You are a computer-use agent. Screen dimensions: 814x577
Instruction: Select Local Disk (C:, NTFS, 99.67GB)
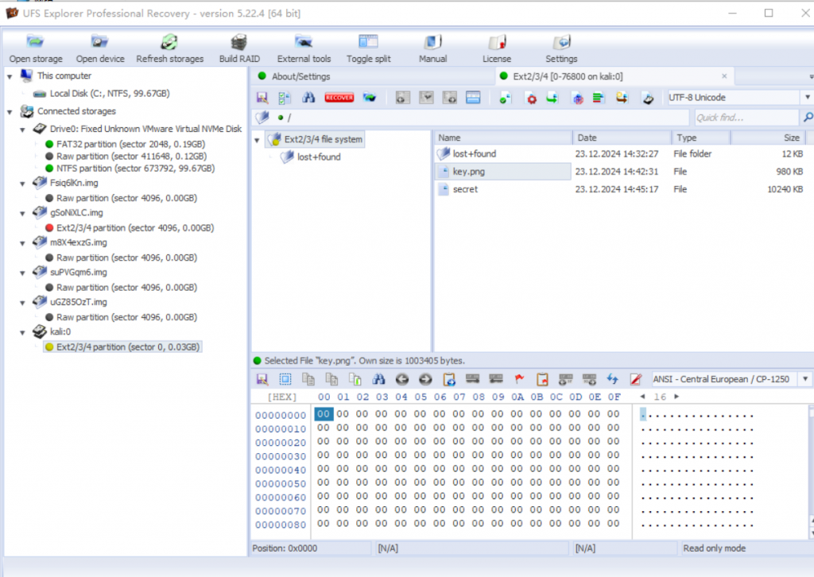click(x=110, y=94)
